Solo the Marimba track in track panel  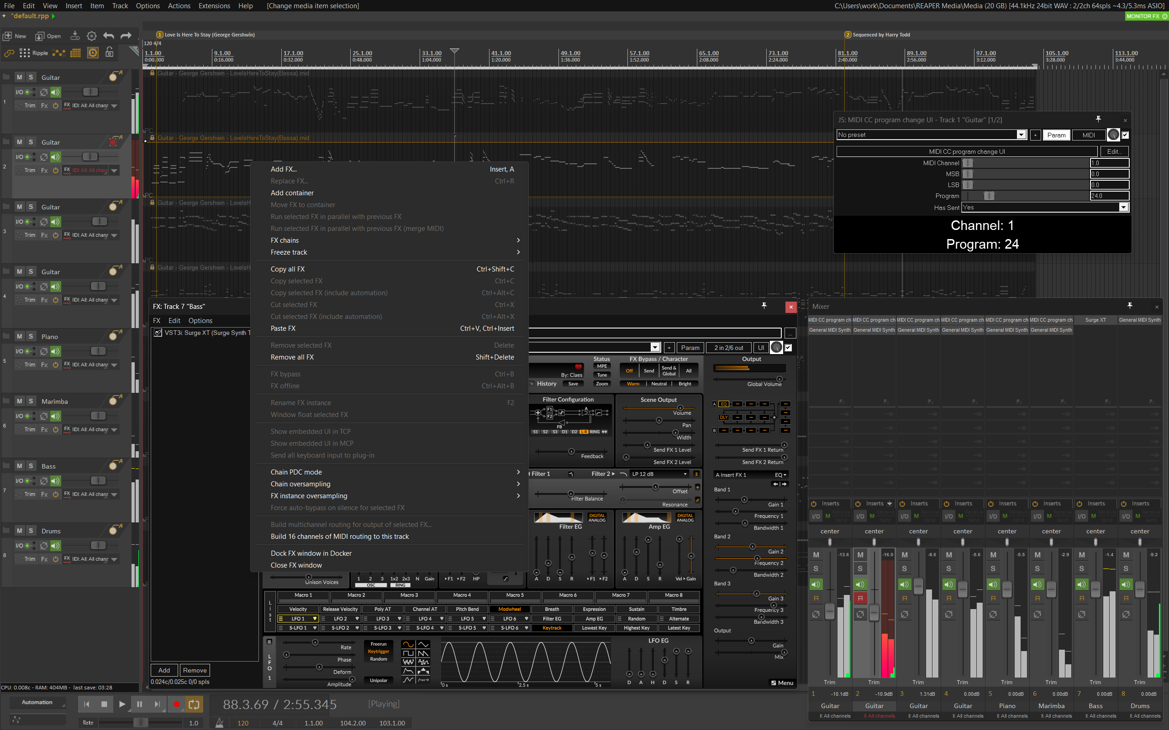(x=31, y=401)
